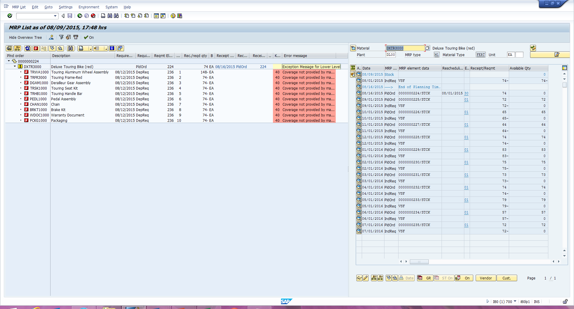Viewport: 574px width, 309px height.
Task: Click the green Back arrow icon
Action: click(80, 16)
